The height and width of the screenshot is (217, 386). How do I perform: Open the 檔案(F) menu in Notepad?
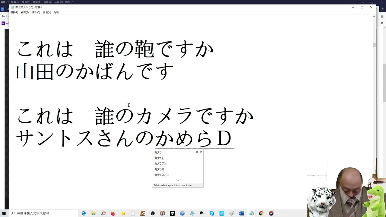(14, 12)
